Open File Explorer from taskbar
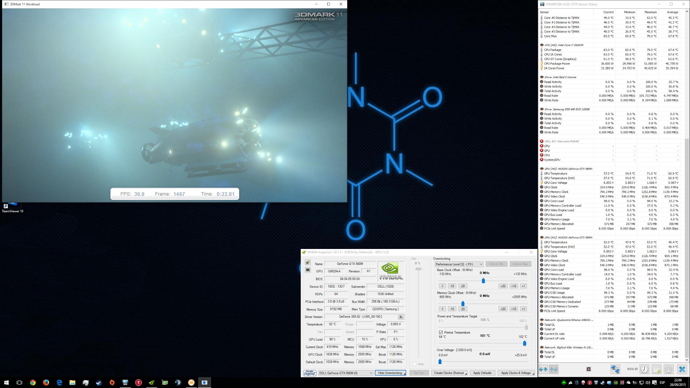The height and width of the screenshot is (388, 690). click(x=72, y=382)
